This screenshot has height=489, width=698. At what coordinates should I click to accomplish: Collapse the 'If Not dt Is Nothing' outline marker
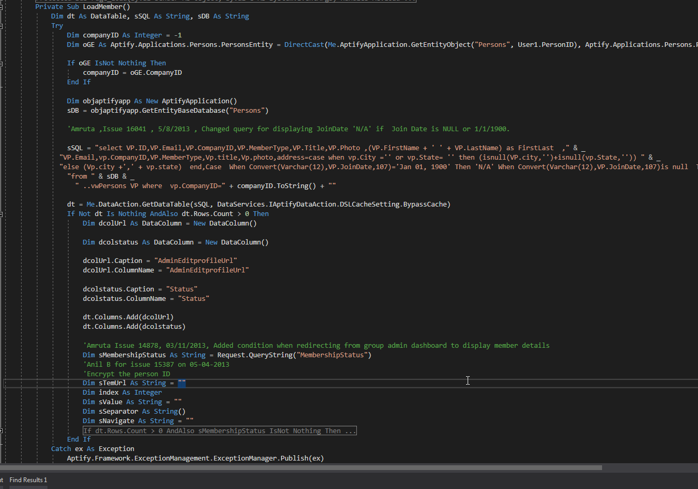tap(2, 214)
